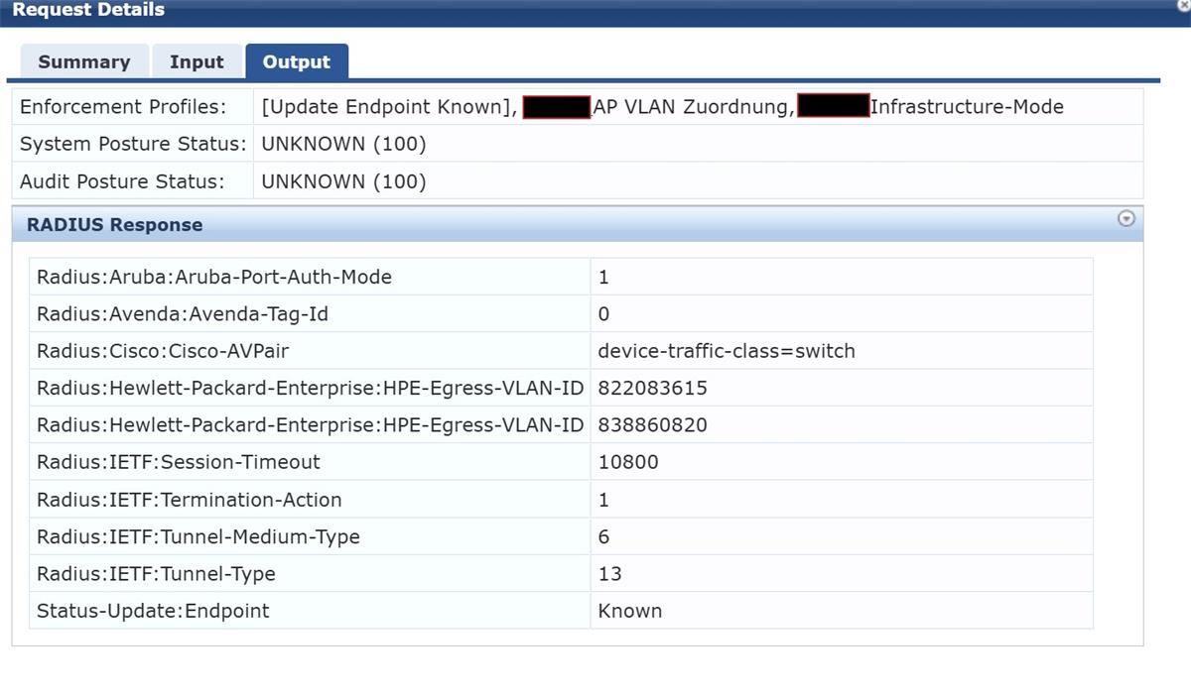
Task: Click the Tunnel-Medium-Type attribute name
Action: (x=198, y=536)
